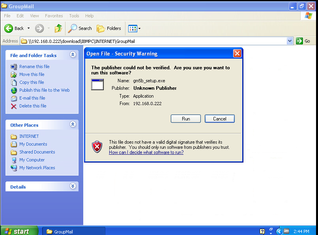
Task: Click the Delete this file icon
Action: (x=14, y=106)
